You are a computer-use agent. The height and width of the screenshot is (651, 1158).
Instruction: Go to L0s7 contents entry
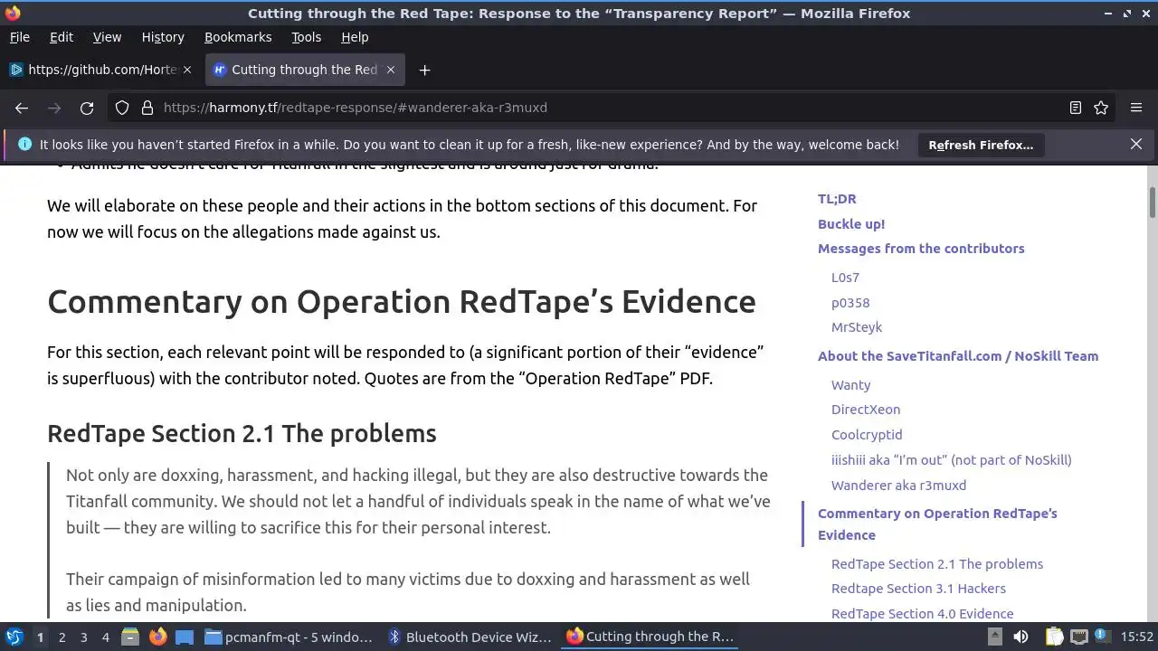click(x=845, y=278)
